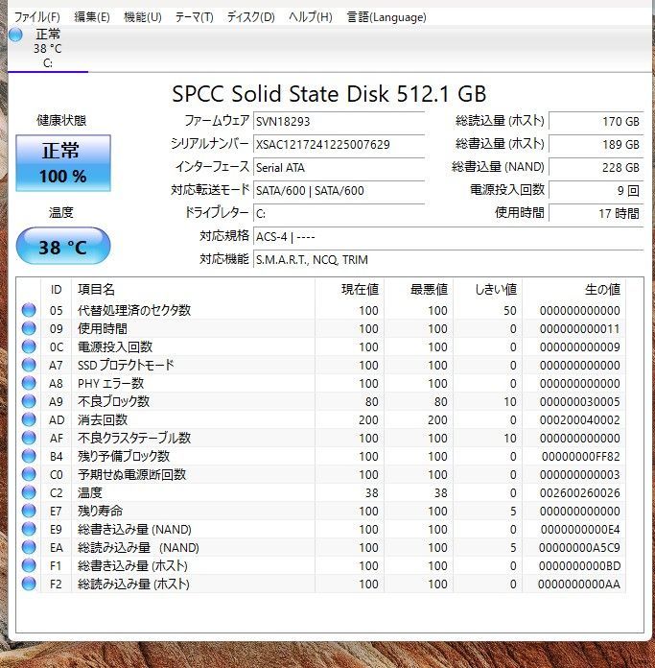The width and height of the screenshot is (655, 668).
Task: Click status icon for row 05 代替処理済のセクタ数
Action: (x=29, y=310)
